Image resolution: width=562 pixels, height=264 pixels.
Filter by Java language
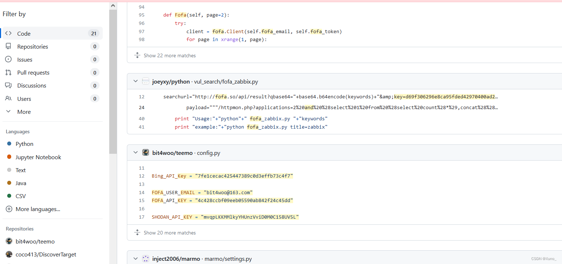click(21, 183)
